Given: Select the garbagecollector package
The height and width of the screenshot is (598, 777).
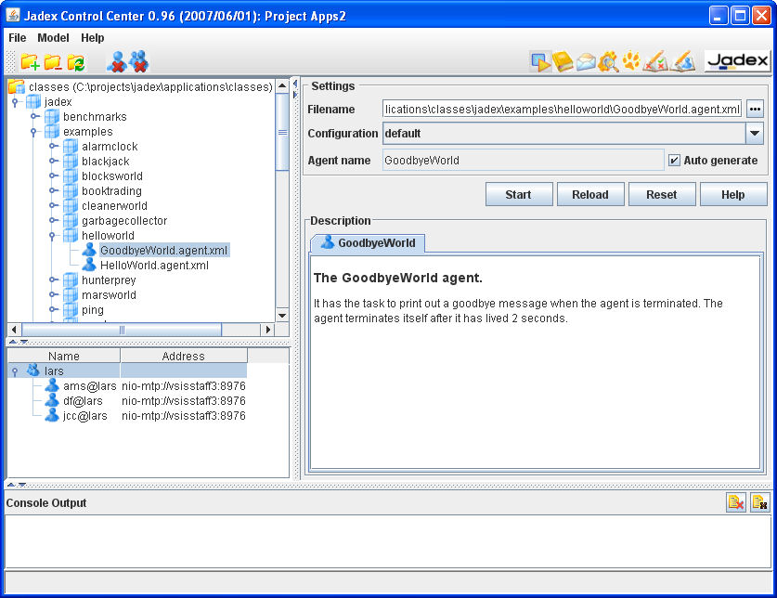Looking at the screenshot, I should pyautogui.click(x=124, y=221).
